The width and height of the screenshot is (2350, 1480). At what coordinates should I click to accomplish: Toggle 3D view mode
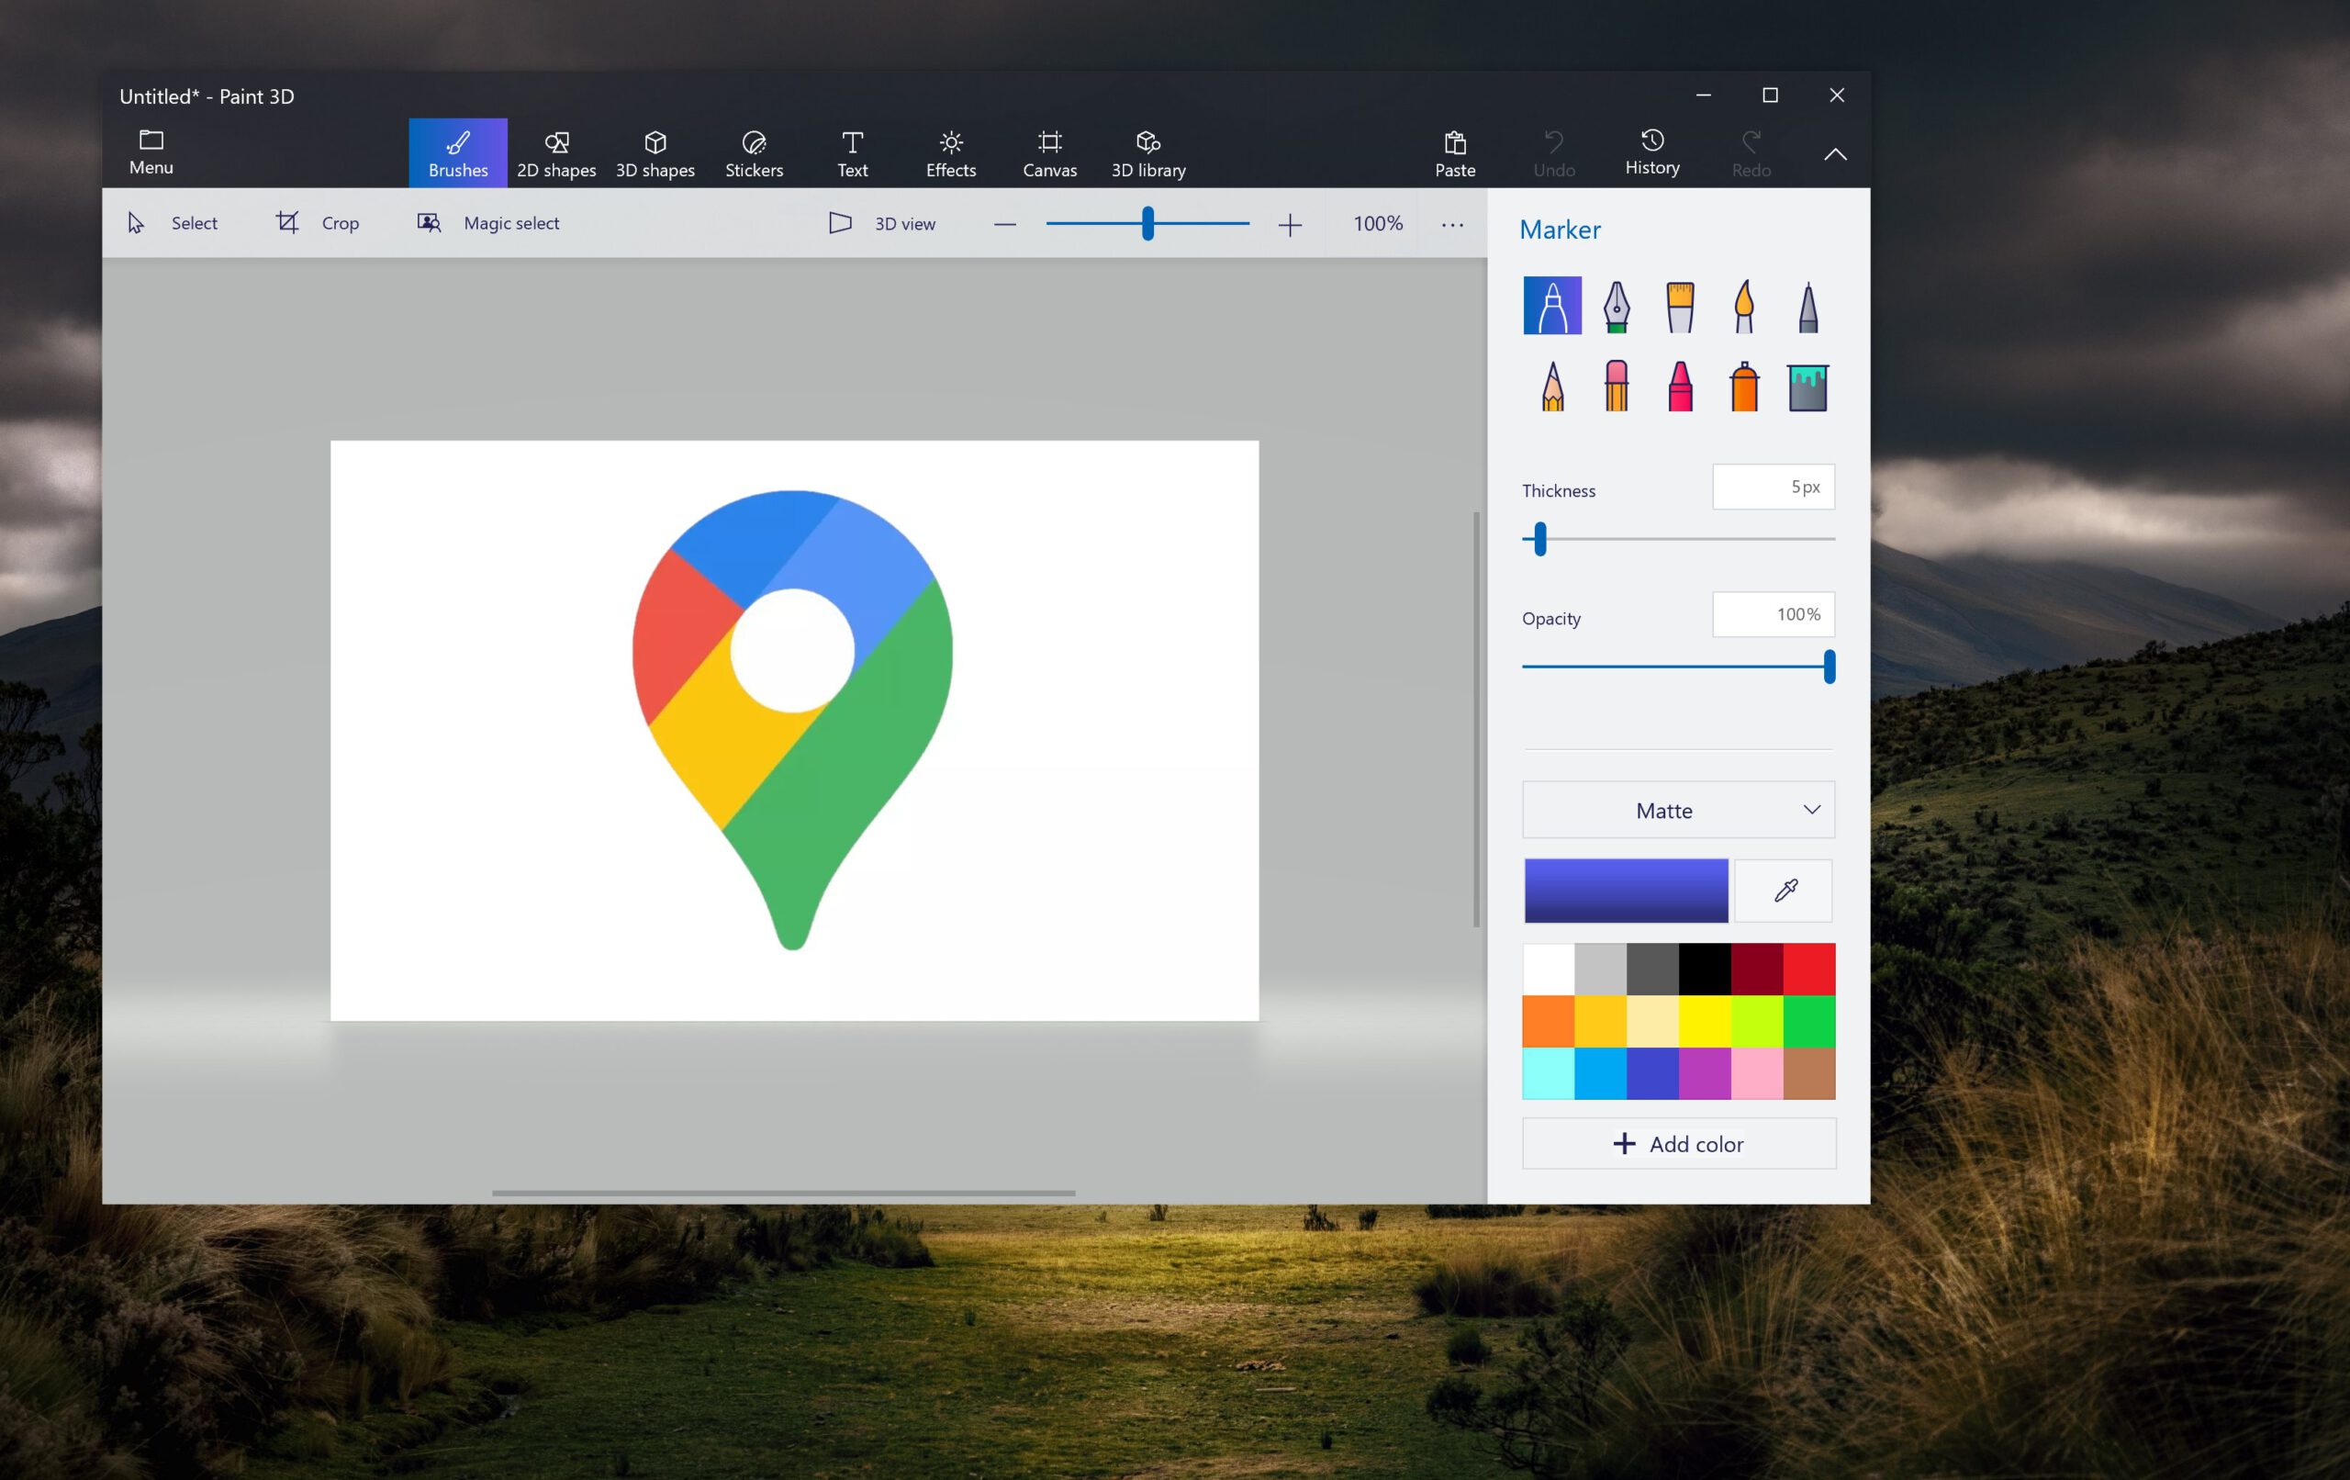[881, 222]
